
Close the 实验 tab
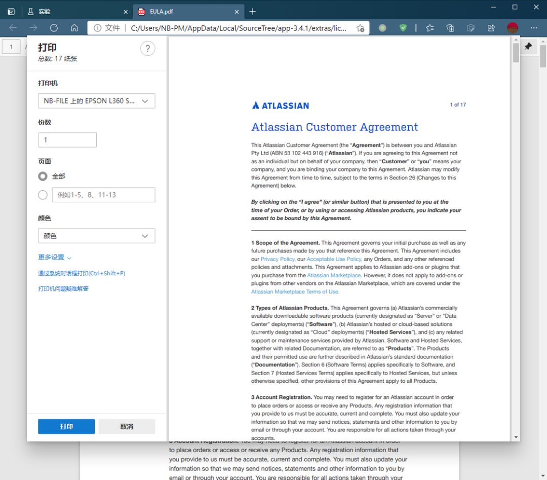click(x=126, y=12)
